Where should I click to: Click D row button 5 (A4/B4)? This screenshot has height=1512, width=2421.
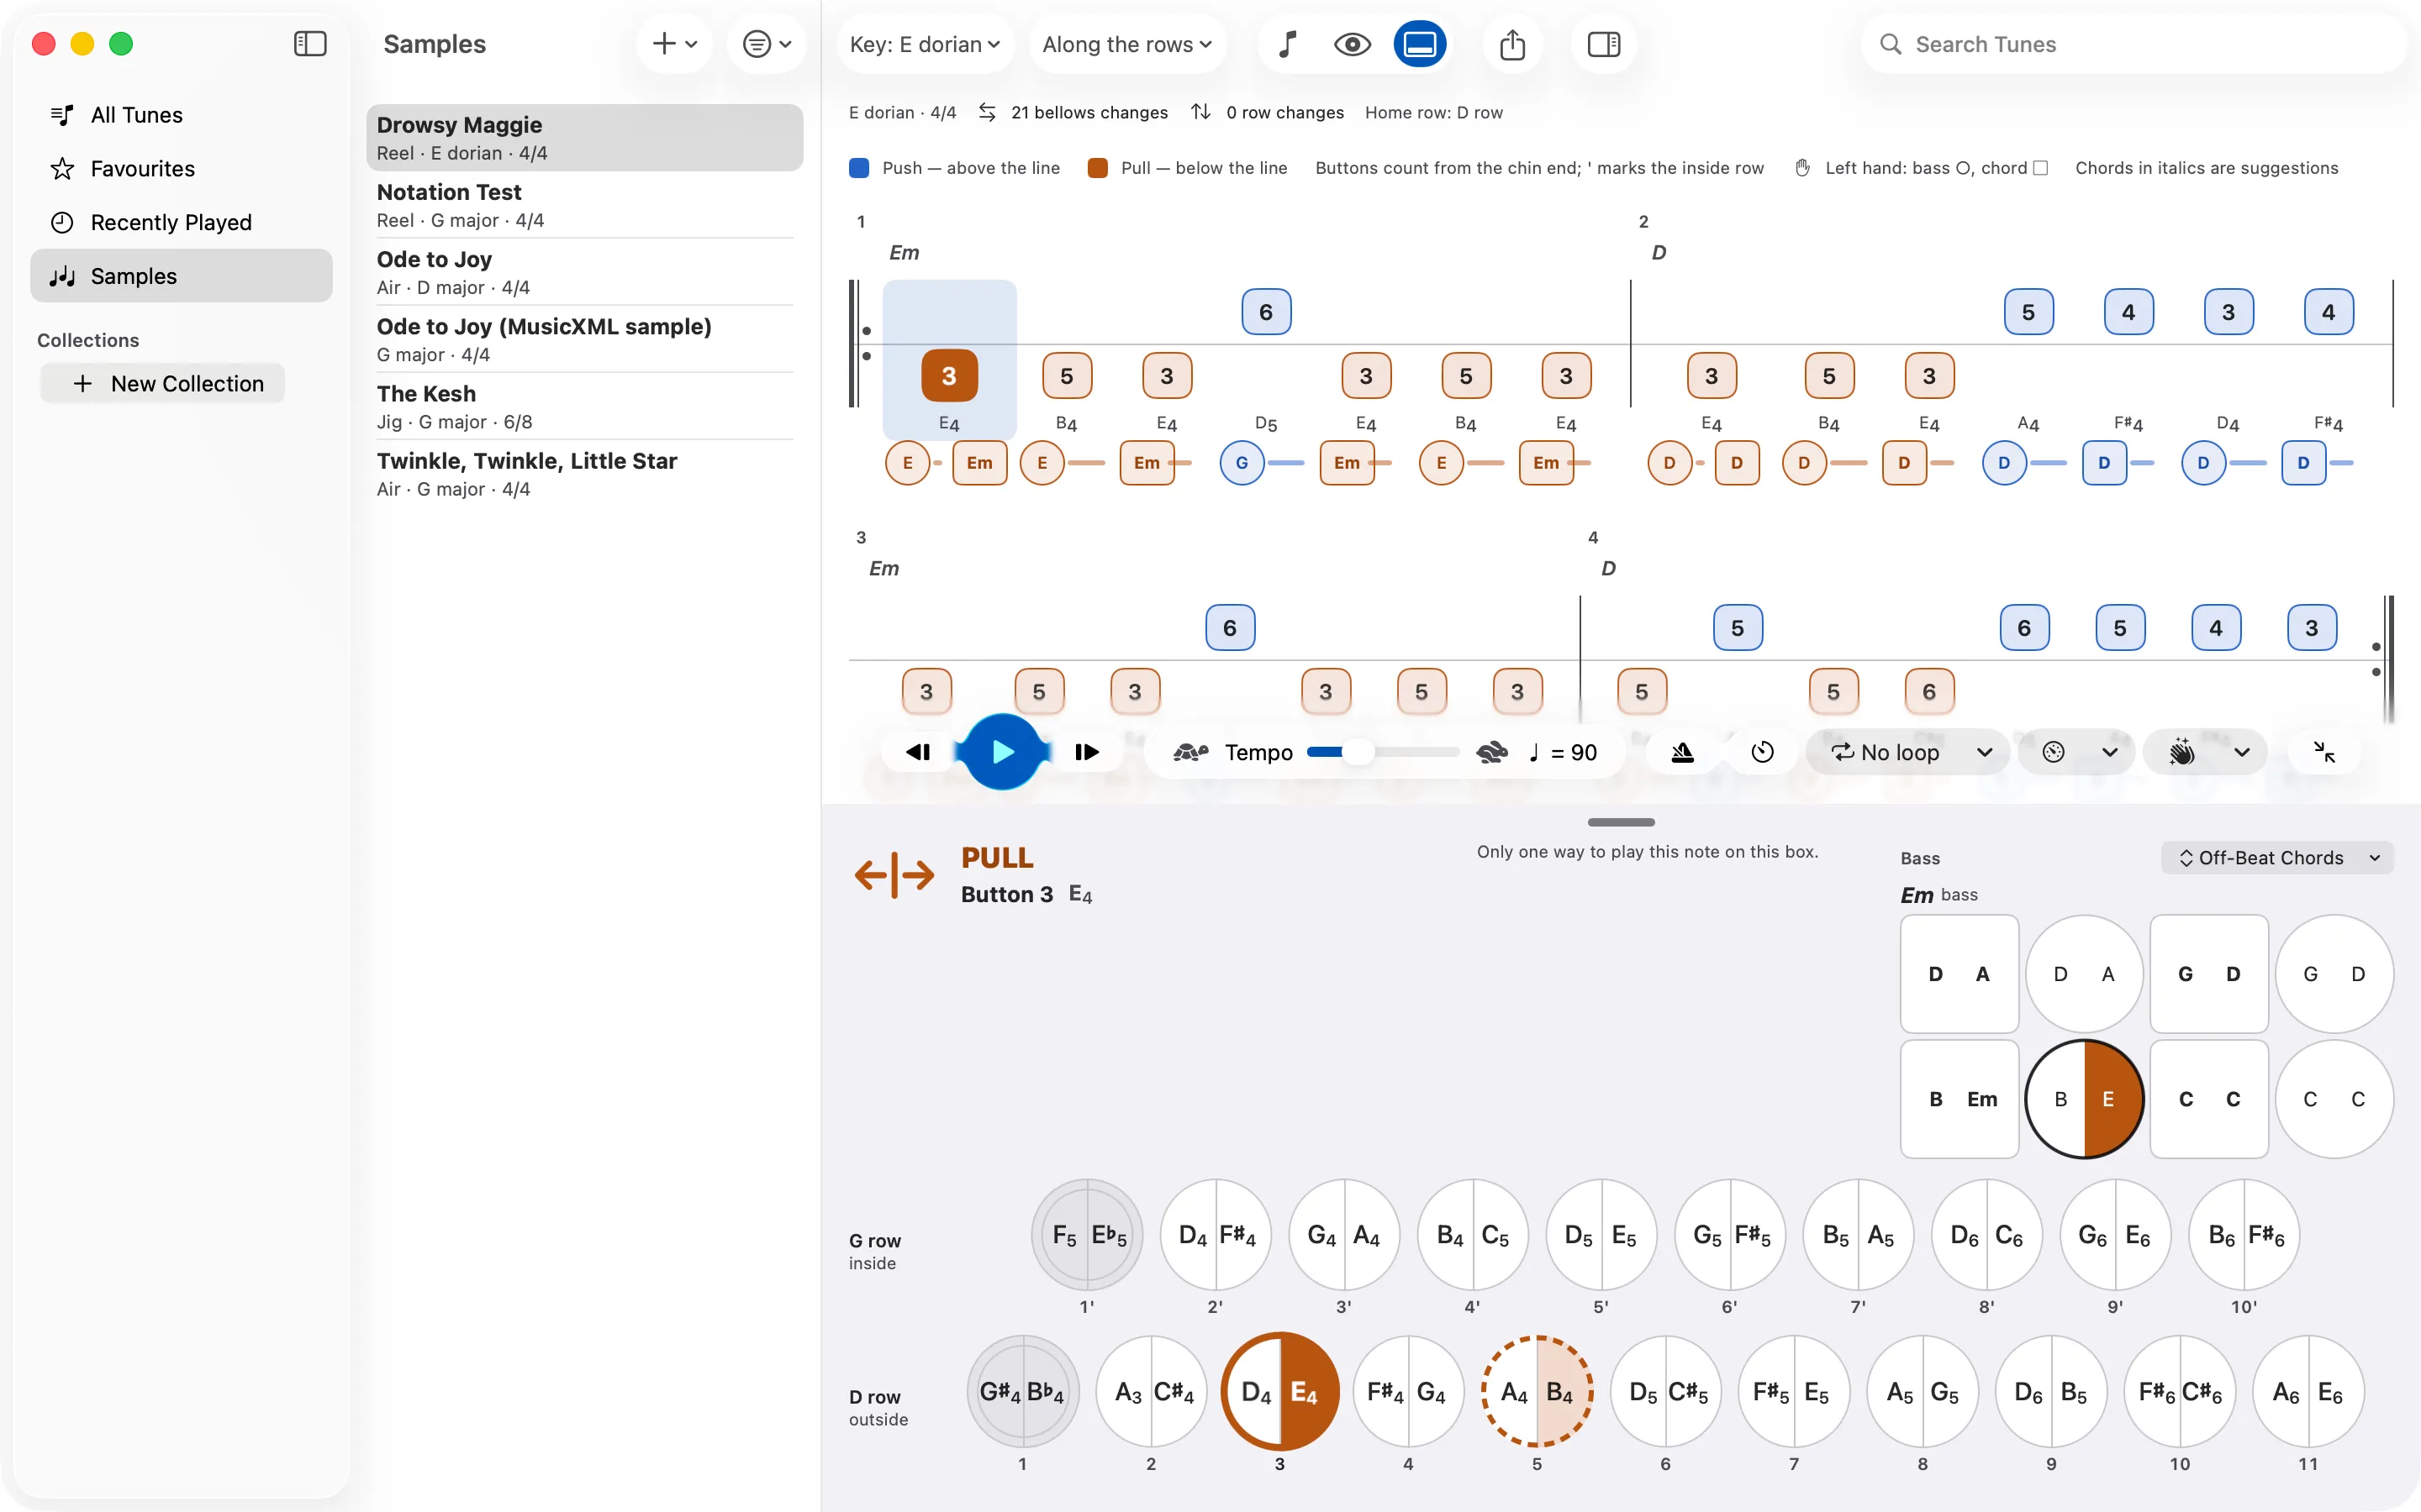tap(1537, 1391)
